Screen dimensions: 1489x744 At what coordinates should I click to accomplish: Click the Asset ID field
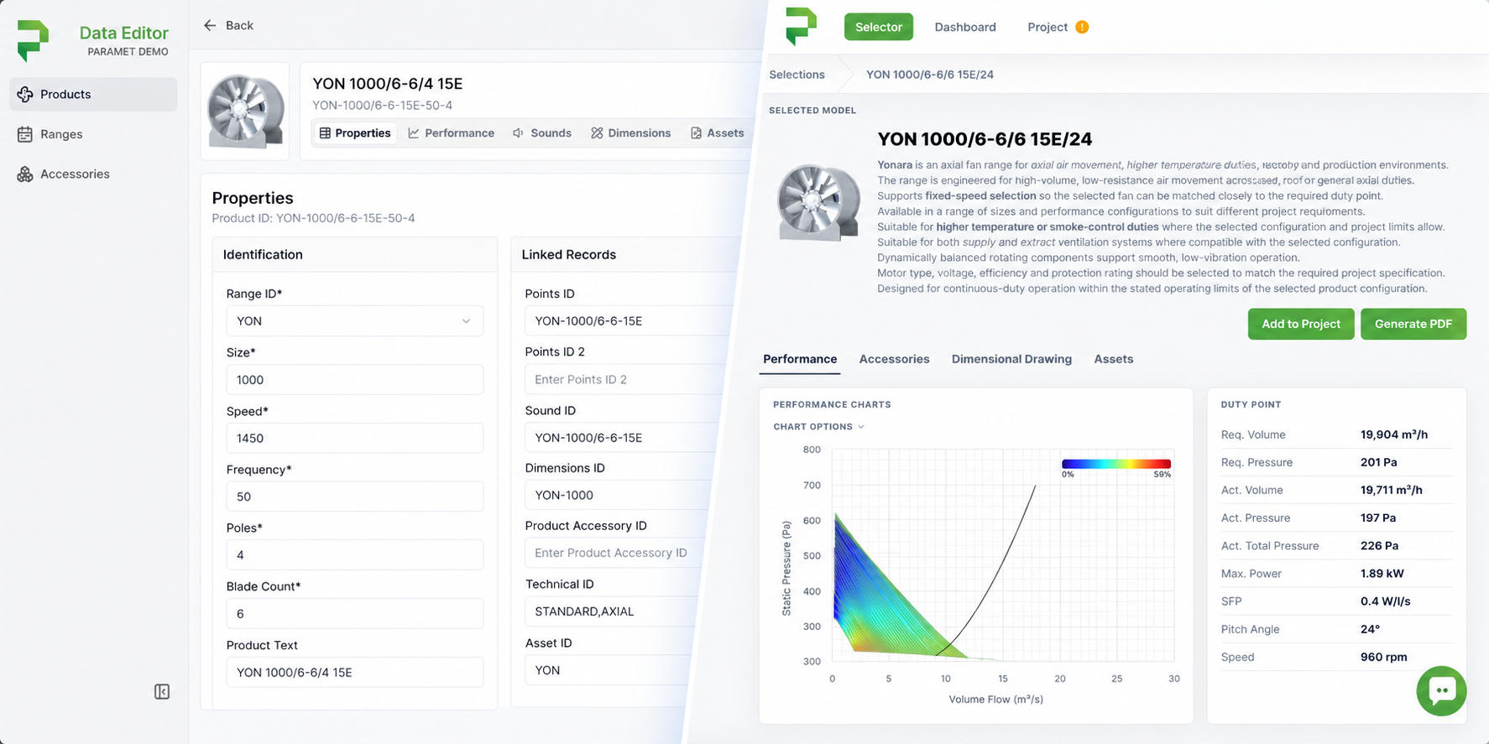[x=607, y=670]
